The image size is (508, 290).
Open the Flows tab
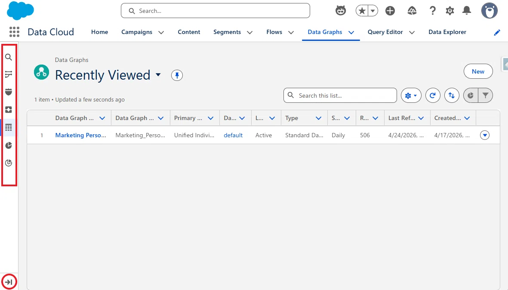(274, 32)
